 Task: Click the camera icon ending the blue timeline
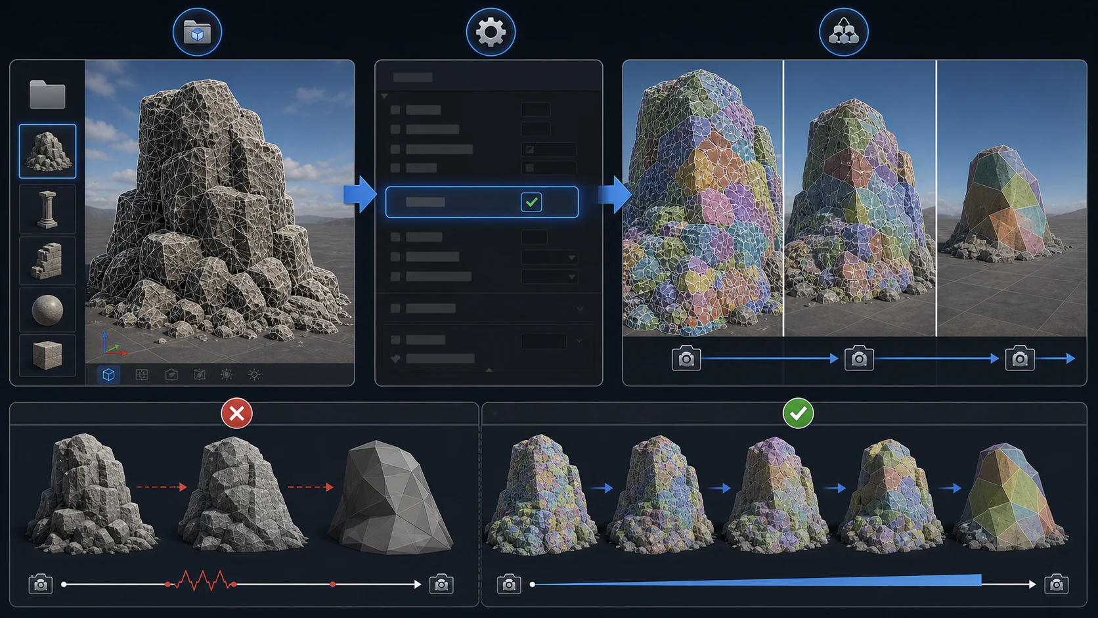(1057, 584)
